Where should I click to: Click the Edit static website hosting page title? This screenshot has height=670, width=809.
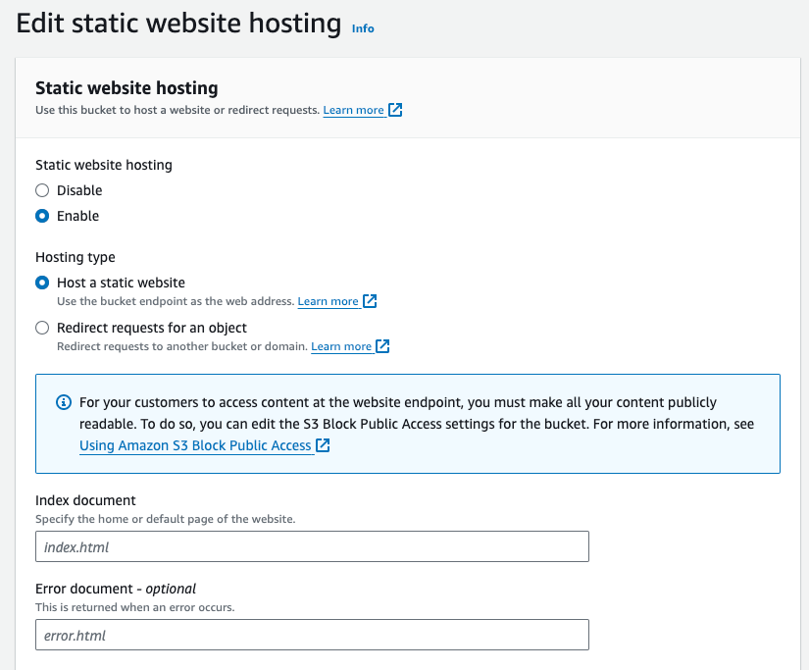tap(178, 24)
